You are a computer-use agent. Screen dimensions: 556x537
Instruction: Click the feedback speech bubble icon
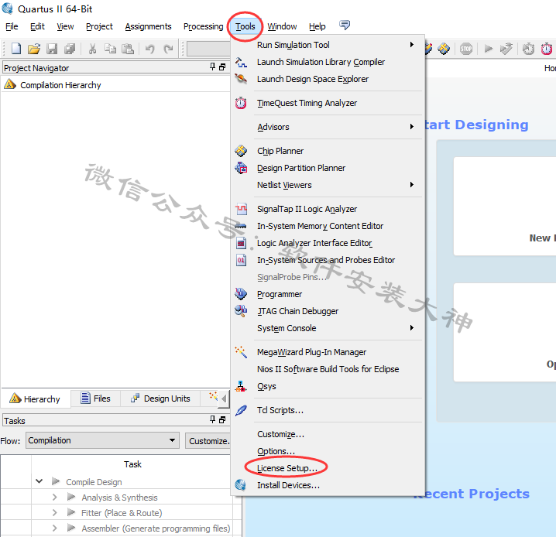345,26
